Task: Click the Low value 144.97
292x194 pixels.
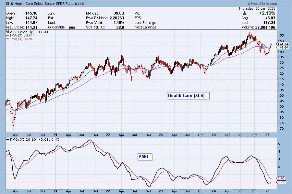Action: [31, 23]
